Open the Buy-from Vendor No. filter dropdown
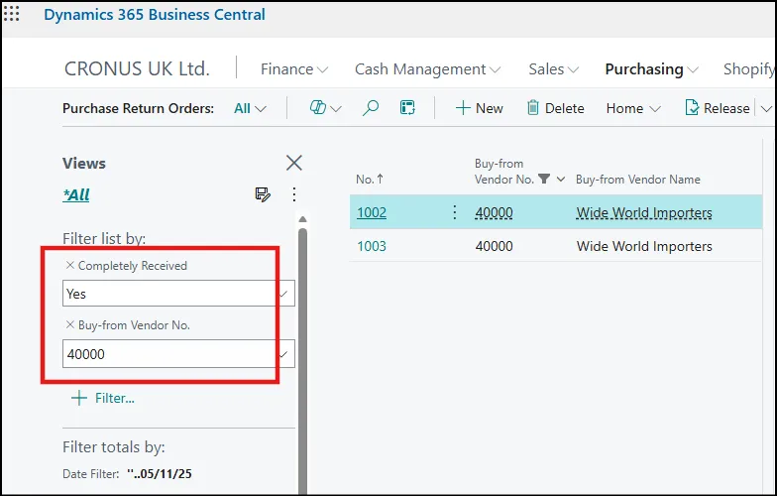The height and width of the screenshot is (496, 777). (x=284, y=354)
